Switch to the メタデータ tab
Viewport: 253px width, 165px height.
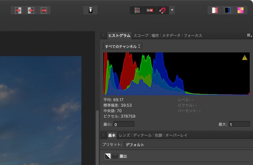[x=171, y=36]
